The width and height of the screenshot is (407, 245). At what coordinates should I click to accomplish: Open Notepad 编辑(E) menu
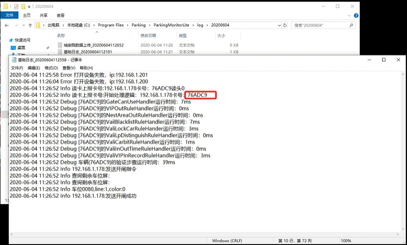[34, 68]
